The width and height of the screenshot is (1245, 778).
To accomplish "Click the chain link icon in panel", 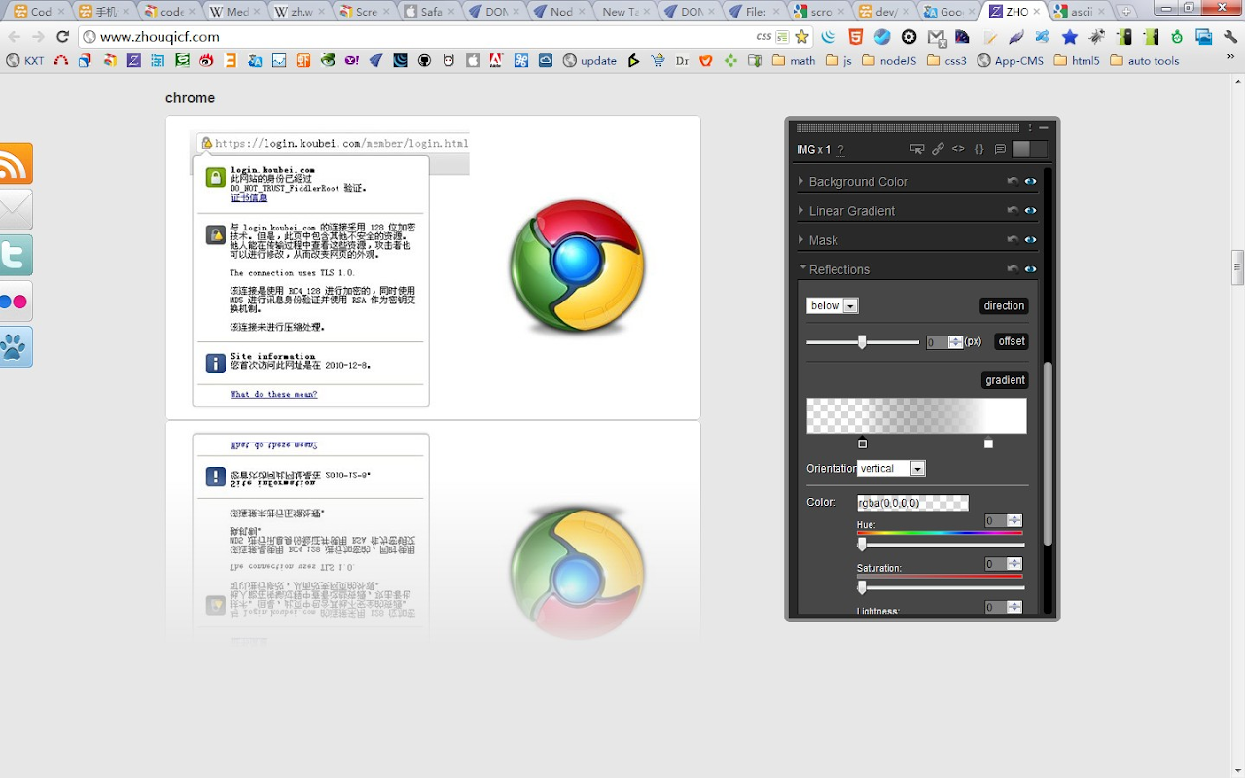I will click(x=938, y=149).
